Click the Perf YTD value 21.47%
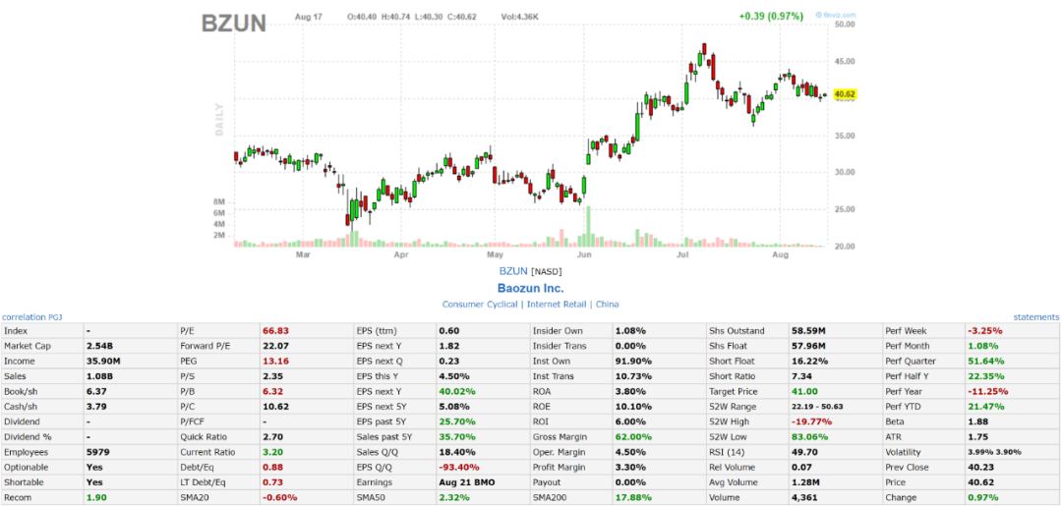Image resolution: width=1062 pixels, height=506 pixels. 985,407
